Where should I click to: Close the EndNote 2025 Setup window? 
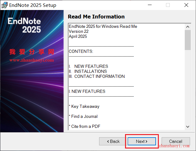pos(186,5)
